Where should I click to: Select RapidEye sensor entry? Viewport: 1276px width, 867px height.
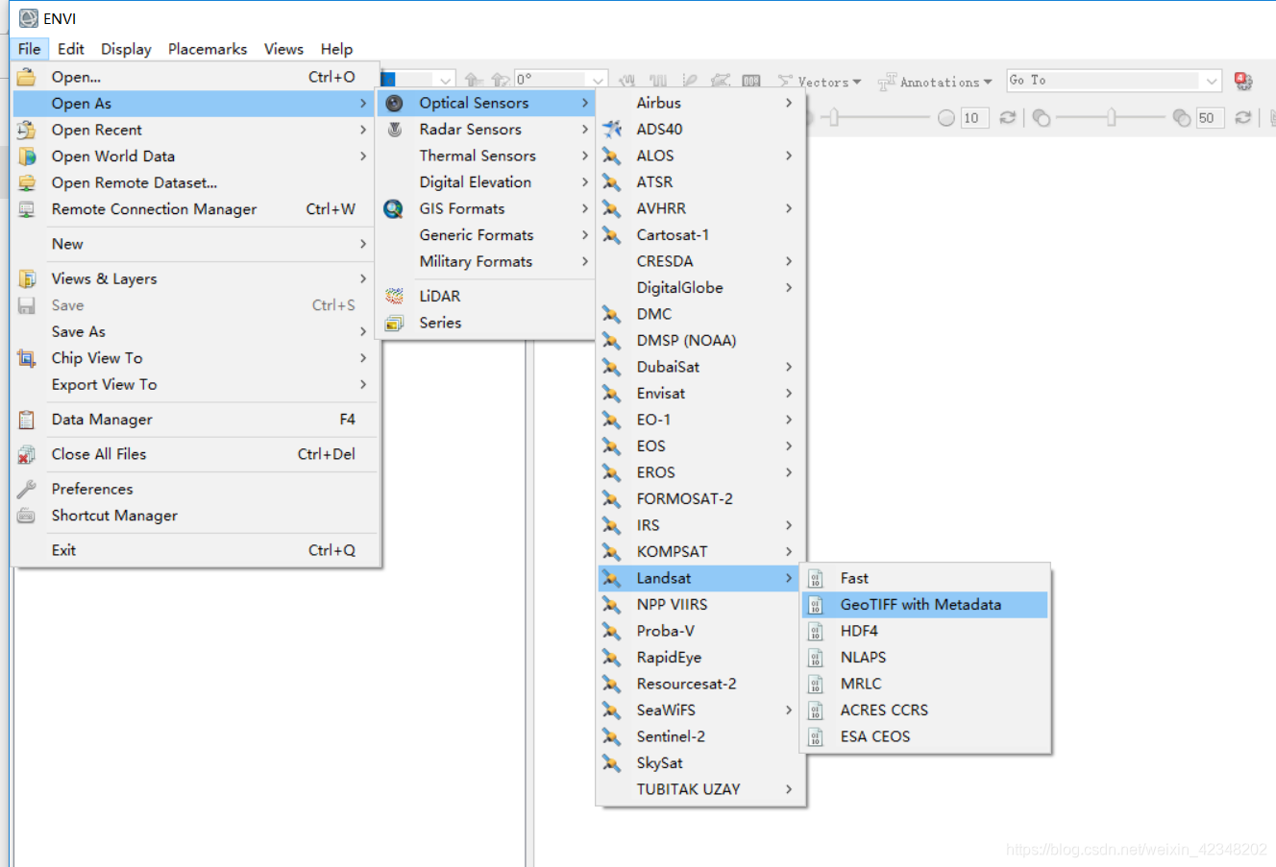point(700,657)
